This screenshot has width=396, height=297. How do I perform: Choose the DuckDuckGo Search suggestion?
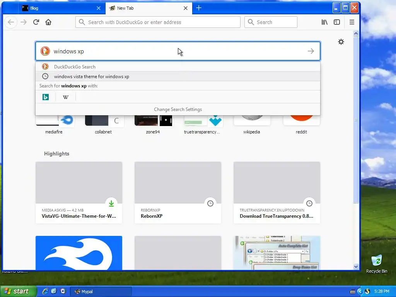point(178,67)
